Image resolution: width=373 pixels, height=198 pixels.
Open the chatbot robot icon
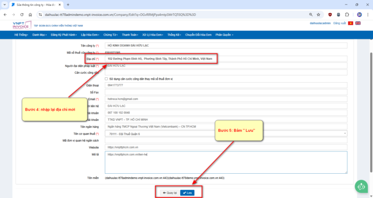tap(361, 187)
